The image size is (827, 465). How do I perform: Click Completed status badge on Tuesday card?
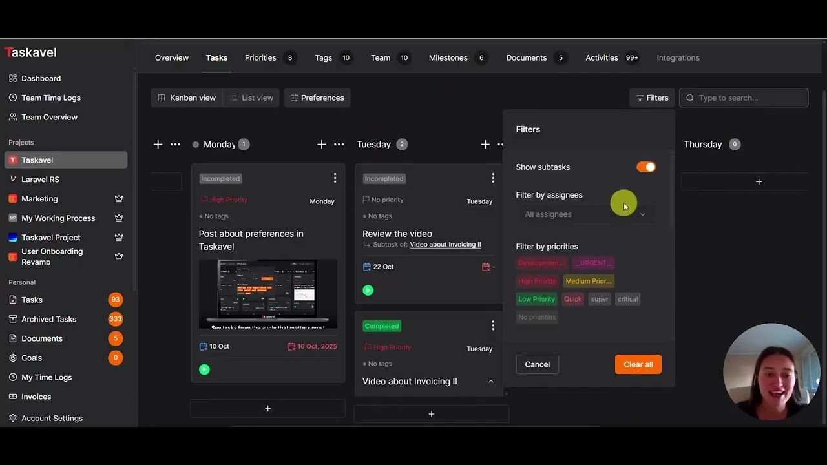[x=382, y=326]
